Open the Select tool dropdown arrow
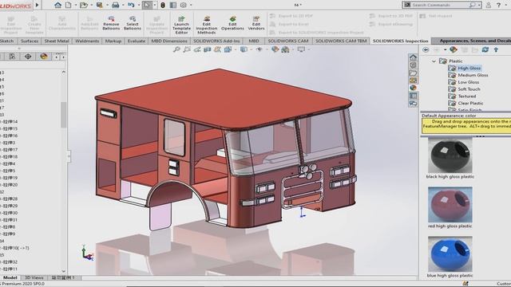The height and width of the screenshot is (287, 511). [x=154, y=5]
